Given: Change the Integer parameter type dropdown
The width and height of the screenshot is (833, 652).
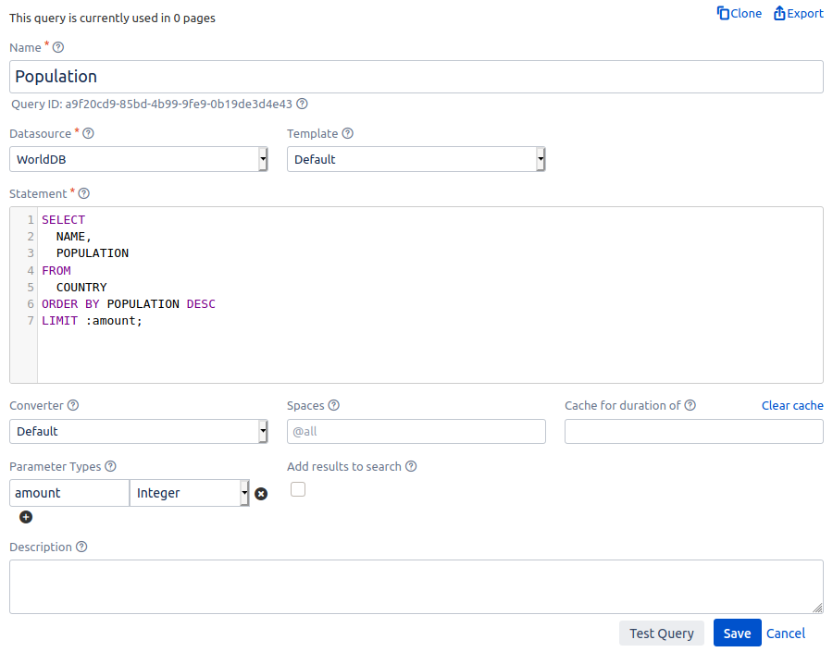Looking at the screenshot, I should (x=190, y=493).
